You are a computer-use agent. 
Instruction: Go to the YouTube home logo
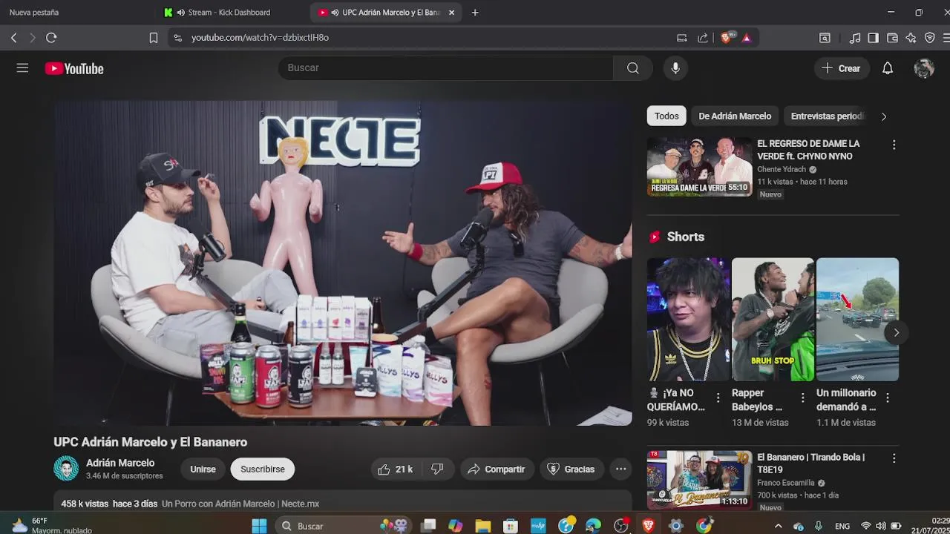(x=74, y=68)
